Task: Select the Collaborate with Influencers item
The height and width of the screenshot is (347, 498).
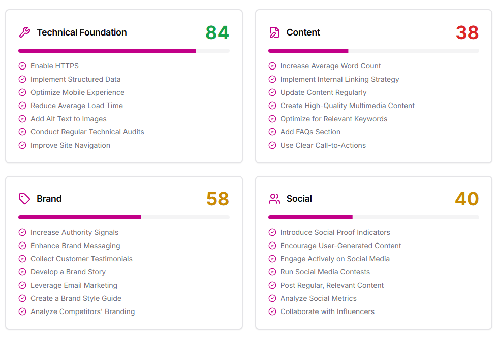Action: [327, 311]
